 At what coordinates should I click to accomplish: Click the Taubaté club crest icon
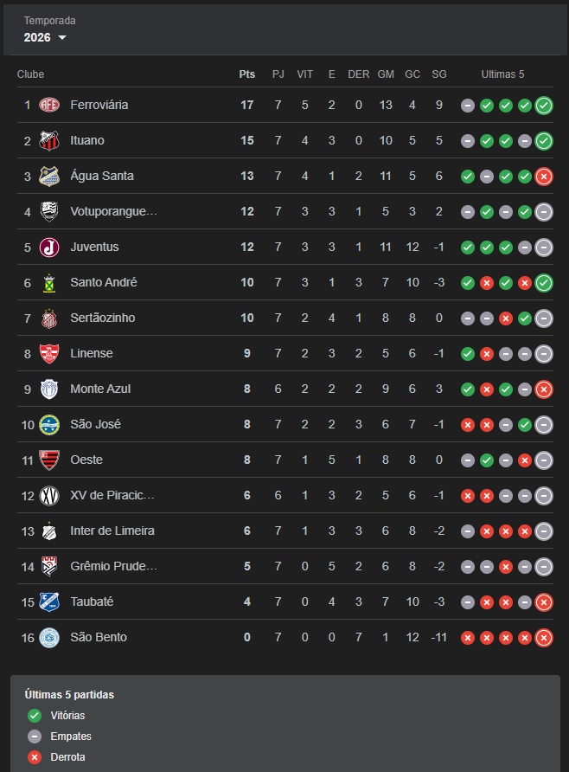(49, 602)
